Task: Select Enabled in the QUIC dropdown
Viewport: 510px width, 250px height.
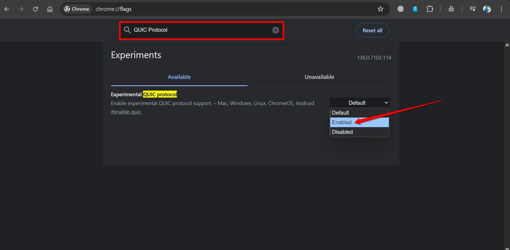Action: (x=342, y=122)
